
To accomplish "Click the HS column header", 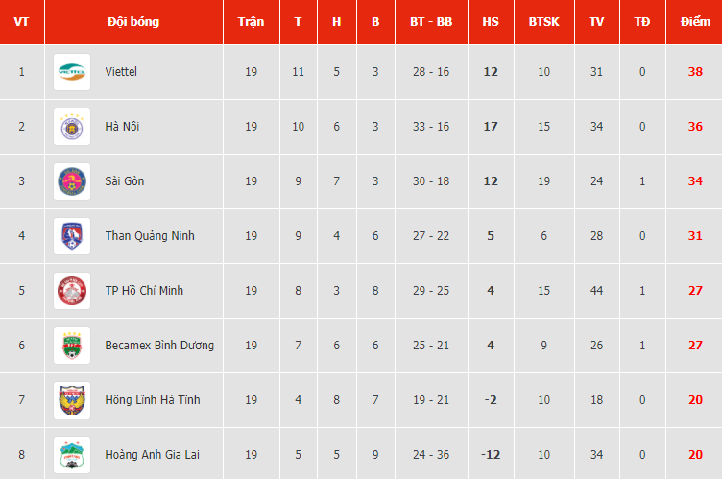I will click(491, 22).
